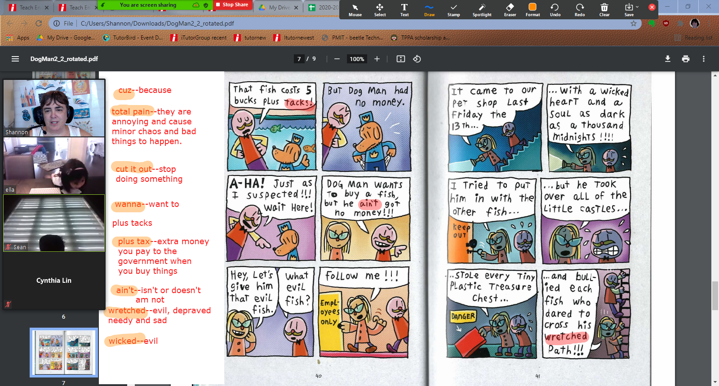This screenshot has height=386, width=719.
Task: Stop the Zoom screen share
Action: (231, 5)
